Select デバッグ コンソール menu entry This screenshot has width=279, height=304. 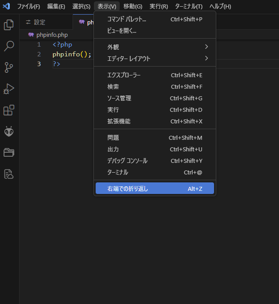[x=155, y=161]
